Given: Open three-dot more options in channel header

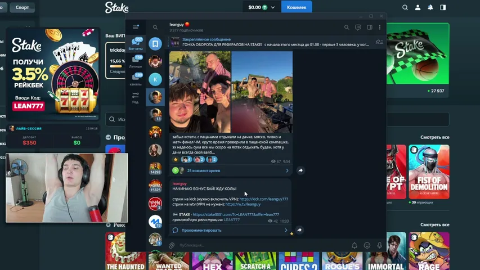Looking at the screenshot, I should 380,27.
